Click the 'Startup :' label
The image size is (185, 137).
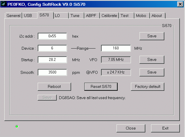click(x=28, y=60)
